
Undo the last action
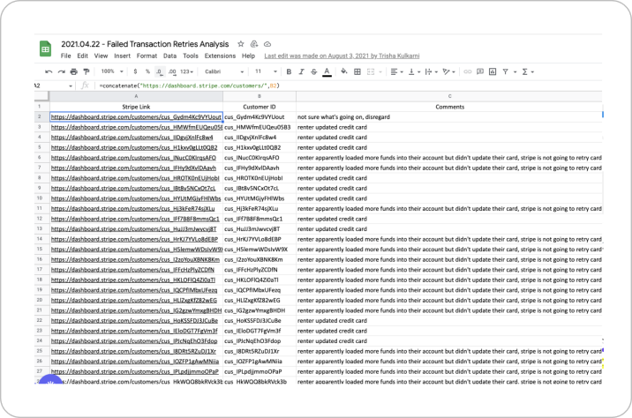[x=49, y=71]
